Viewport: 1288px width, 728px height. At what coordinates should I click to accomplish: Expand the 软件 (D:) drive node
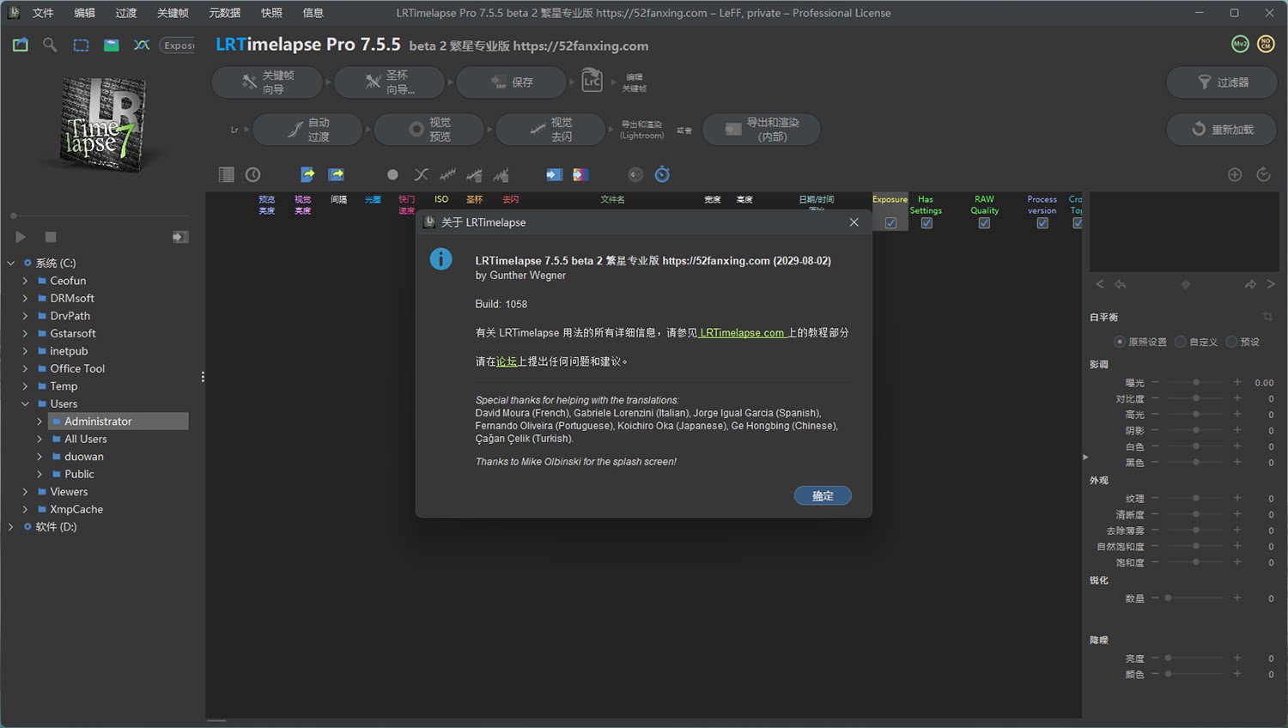(11, 527)
